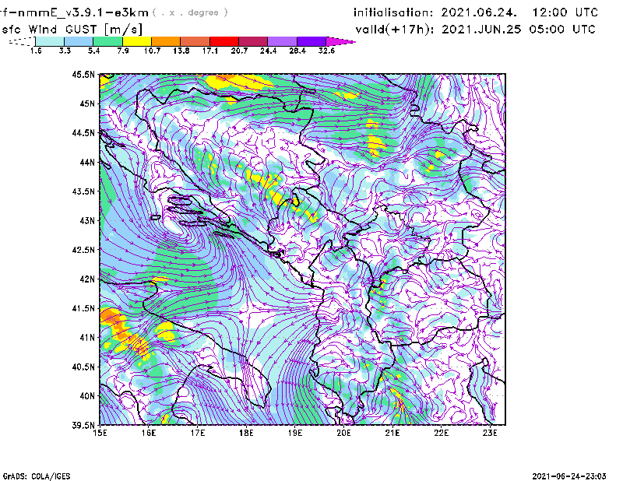Pick the coral 13.8–17.1 legend swatch

195,41
